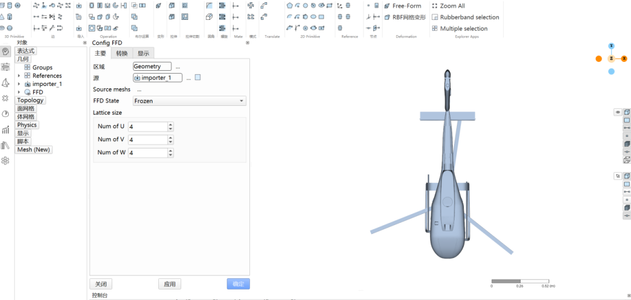Open the 表达式 section
The image size is (631, 300).
tap(26, 51)
